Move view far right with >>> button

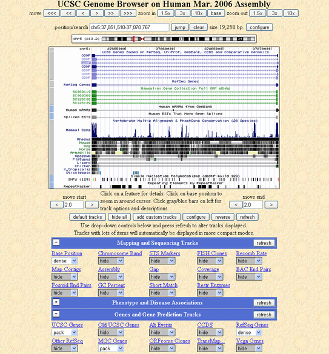(128, 13)
